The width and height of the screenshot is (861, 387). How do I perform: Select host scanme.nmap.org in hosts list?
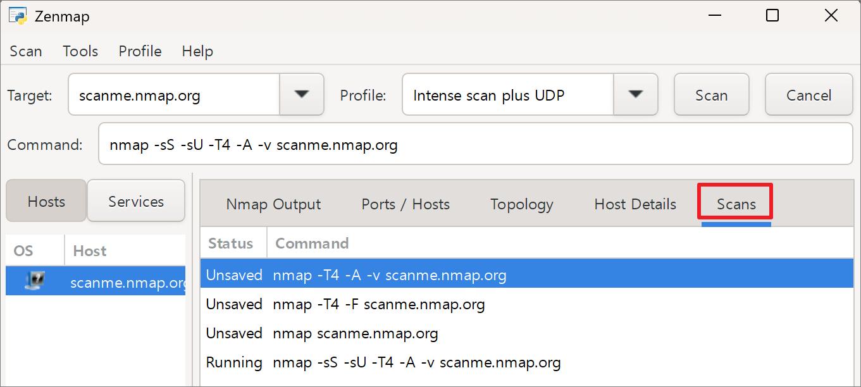point(96,281)
